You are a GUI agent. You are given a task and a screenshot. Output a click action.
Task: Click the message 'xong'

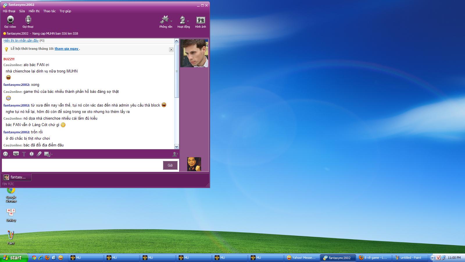[x=35, y=85]
